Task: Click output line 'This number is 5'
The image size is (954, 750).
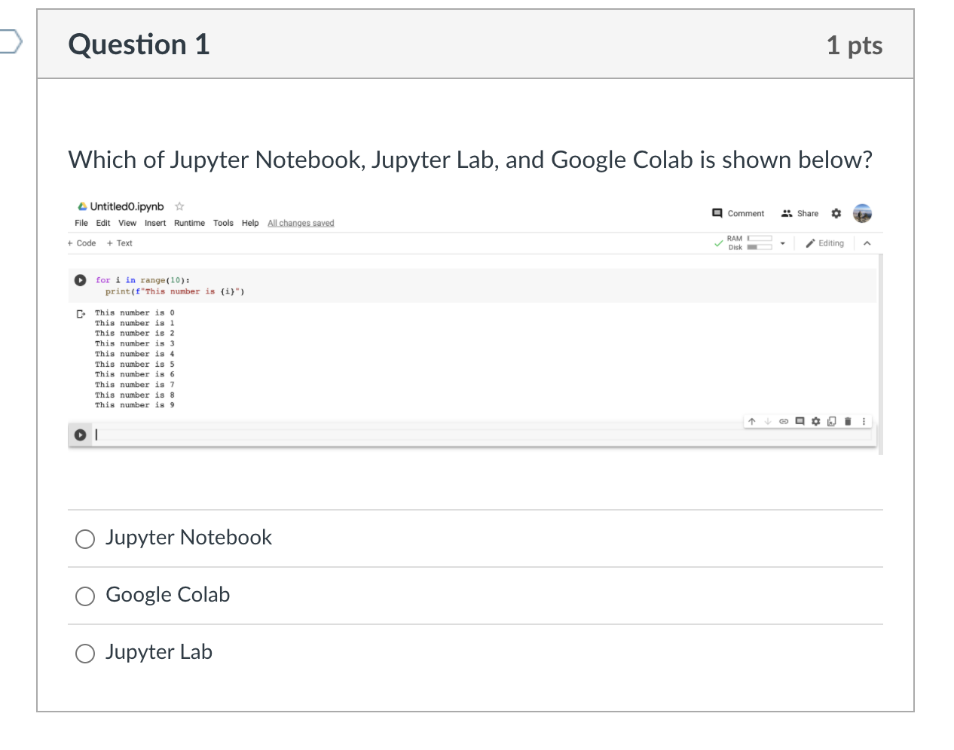Action: pos(135,364)
